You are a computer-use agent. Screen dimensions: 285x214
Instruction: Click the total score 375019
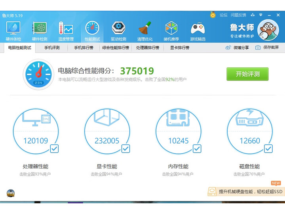[137, 71]
